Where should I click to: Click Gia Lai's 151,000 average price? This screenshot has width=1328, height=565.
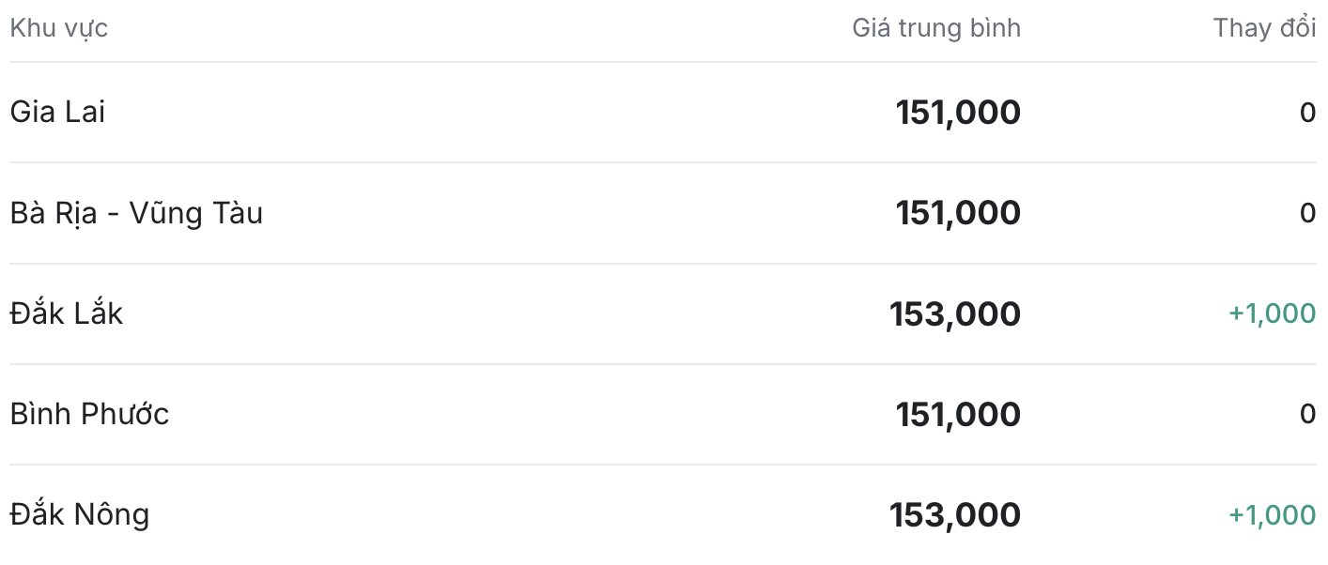[x=958, y=113]
